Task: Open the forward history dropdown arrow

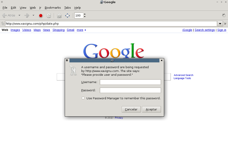Action: coord(33,15)
